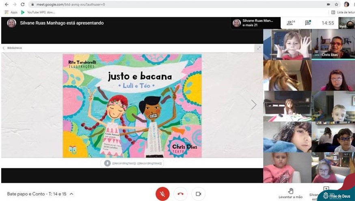Bookmark this page with the star icon
355x201 pixels.
(336, 4)
